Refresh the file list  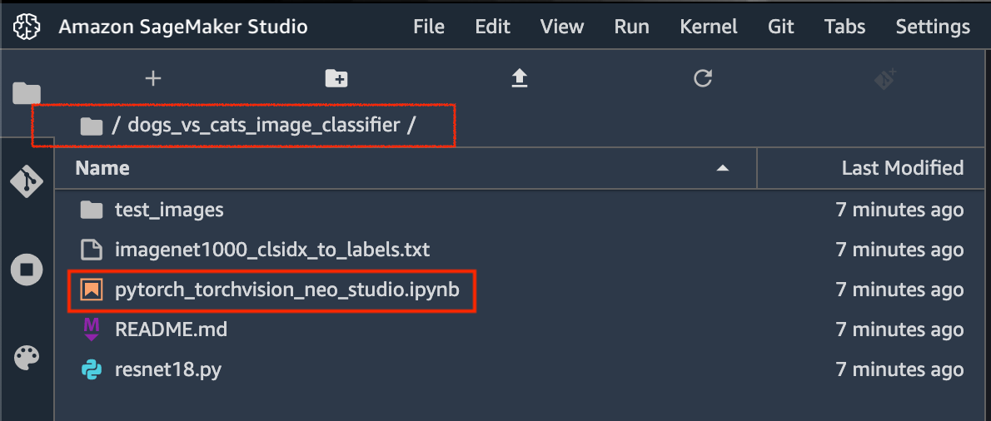703,78
